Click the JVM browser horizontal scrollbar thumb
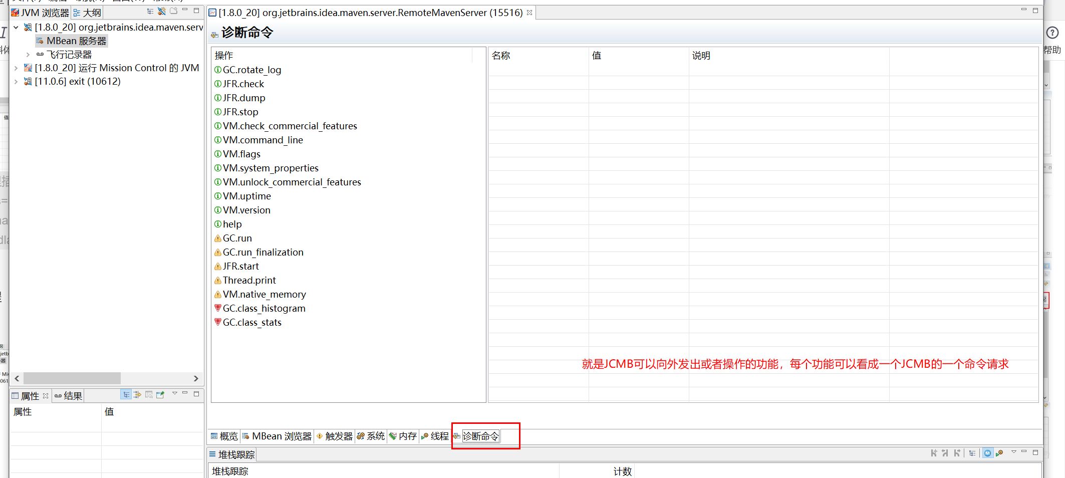 point(72,378)
